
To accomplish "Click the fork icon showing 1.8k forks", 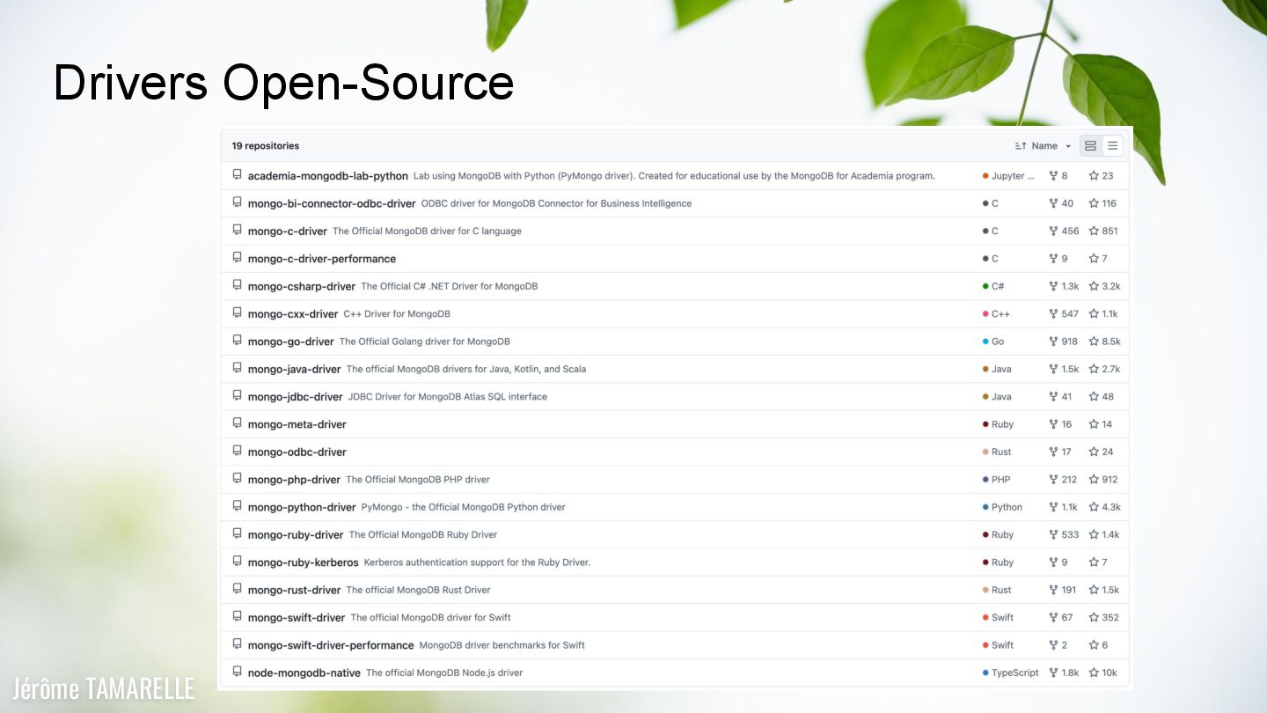I will tap(1053, 673).
